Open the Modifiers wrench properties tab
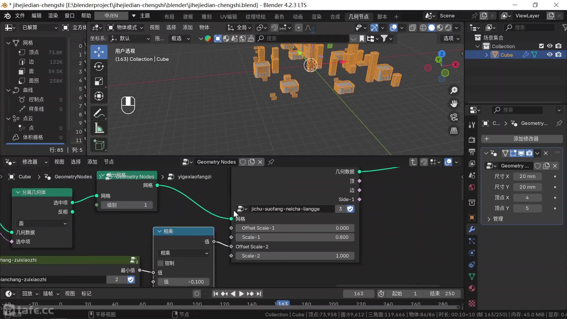Viewport: 567px width, 319px height. point(472,229)
